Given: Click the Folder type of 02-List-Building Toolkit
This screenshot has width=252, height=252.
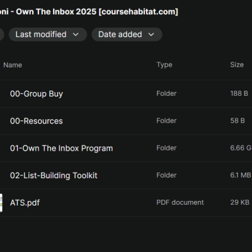Looking at the screenshot, I should [166, 175].
